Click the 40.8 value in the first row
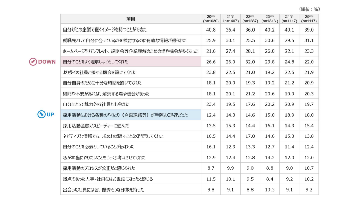 point(211,29)
